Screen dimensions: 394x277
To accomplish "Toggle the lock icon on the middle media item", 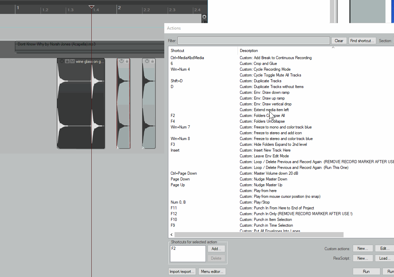I will (x=127, y=61).
